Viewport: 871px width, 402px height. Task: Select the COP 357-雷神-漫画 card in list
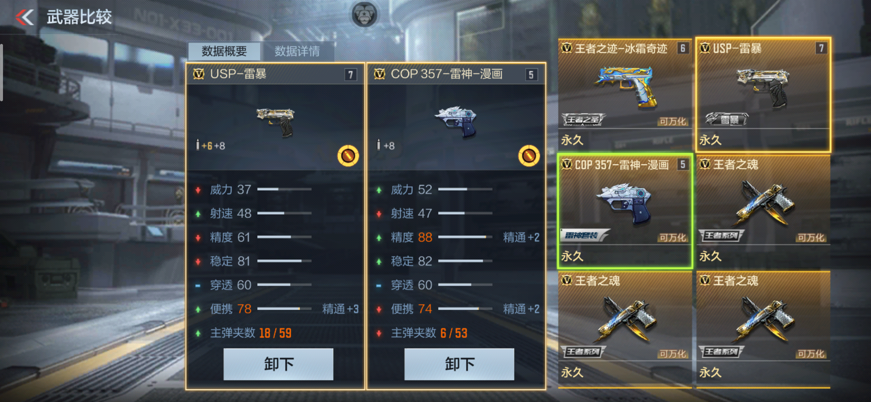625,211
